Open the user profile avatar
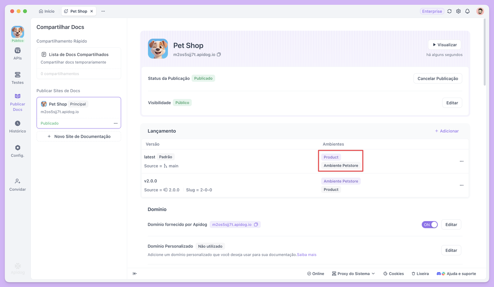Screen dimensions: 494x287 (x=480, y=11)
